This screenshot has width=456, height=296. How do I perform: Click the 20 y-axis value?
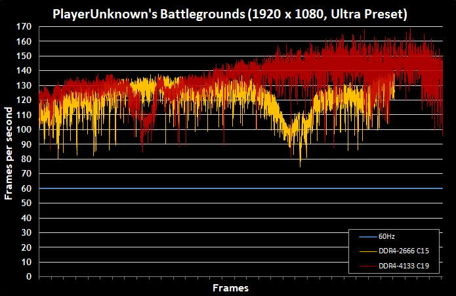pyautogui.click(x=26, y=247)
